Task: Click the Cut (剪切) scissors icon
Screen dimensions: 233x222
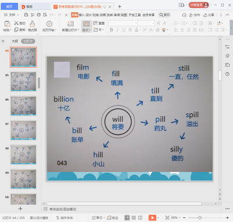Action: 16,23
